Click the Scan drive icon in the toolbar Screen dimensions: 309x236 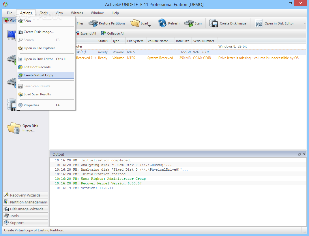pos(189,23)
